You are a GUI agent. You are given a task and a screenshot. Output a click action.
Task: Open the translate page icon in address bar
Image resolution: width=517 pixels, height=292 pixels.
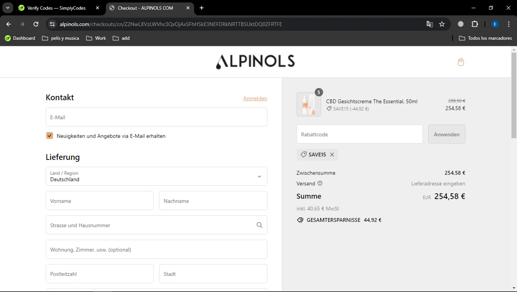click(429, 24)
